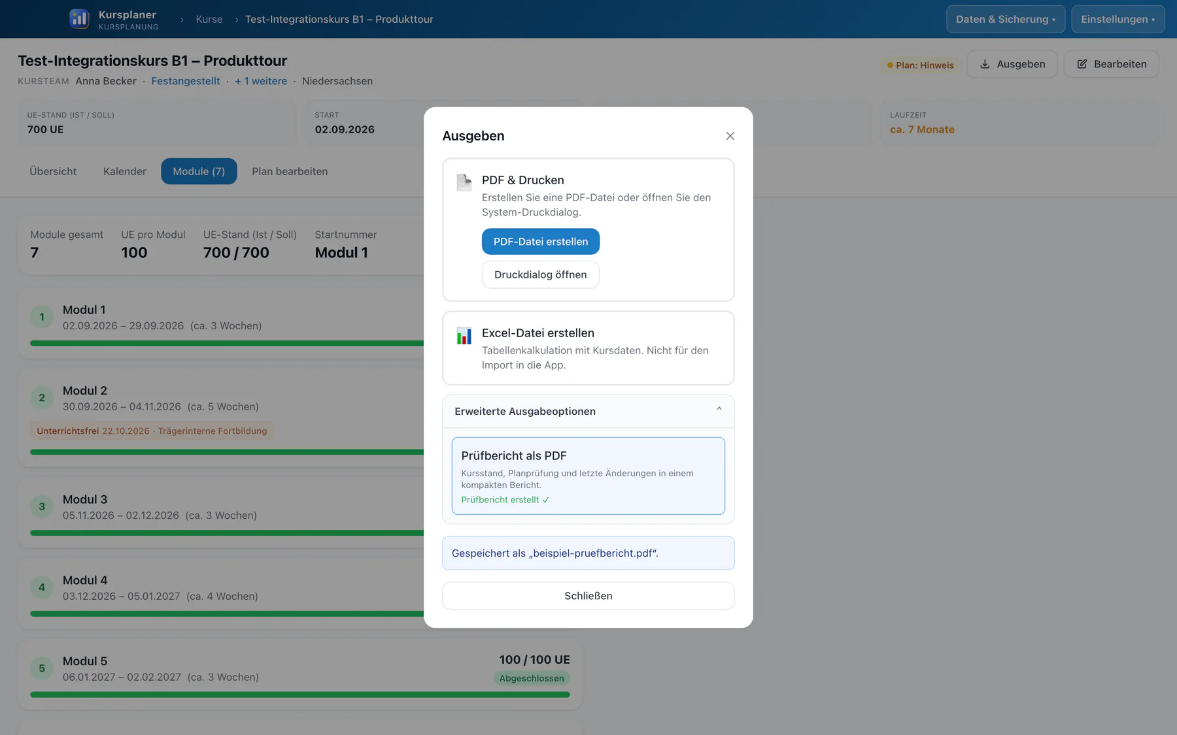
Task: Click the 'Prüfbericht erstellt ✓' status text
Action: click(x=505, y=500)
